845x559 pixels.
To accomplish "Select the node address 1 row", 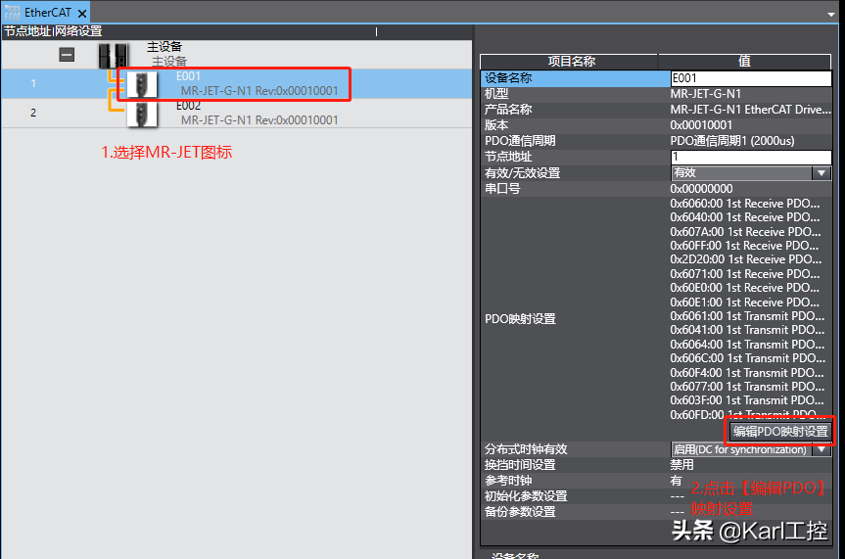I will click(33, 83).
